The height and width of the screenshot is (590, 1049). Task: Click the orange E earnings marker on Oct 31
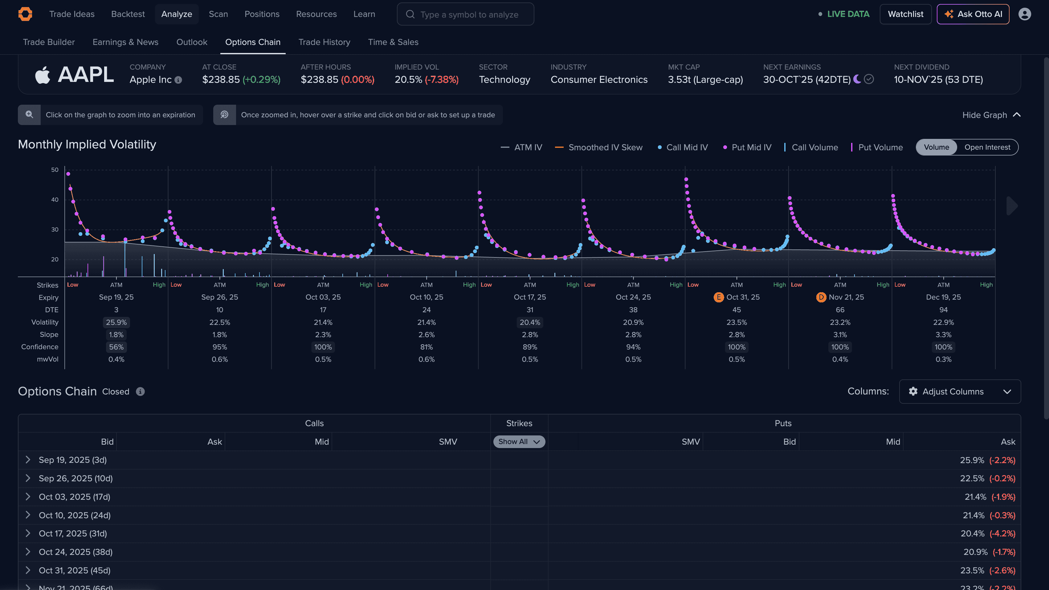pos(718,297)
